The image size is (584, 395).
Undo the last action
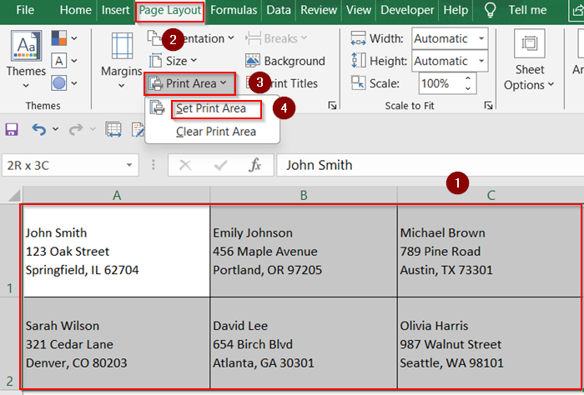(38, 129)
